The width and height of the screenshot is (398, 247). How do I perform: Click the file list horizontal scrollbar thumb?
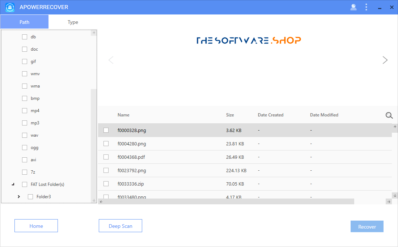(x=229, y=201)
